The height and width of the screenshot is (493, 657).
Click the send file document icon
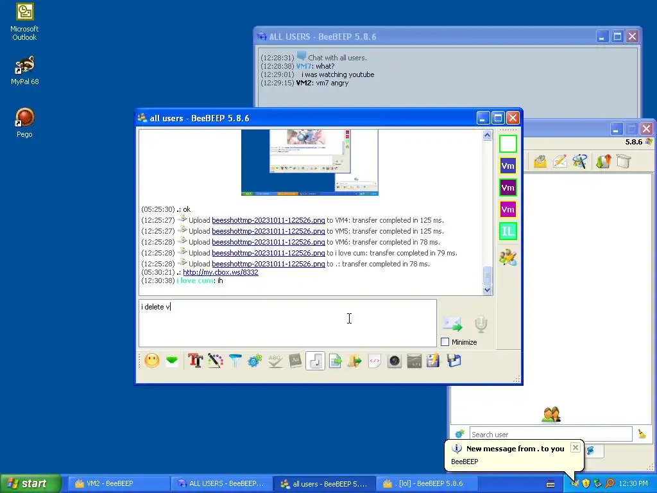pos(335,361)
